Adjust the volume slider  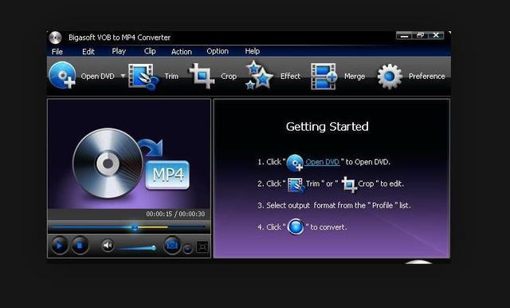tap(135, 248)
